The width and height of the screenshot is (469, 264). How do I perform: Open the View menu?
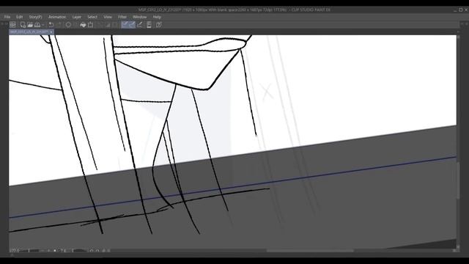108,17
